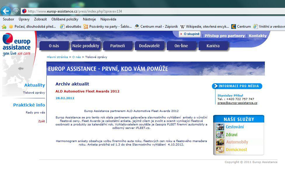
Task: Open the Kontakty link
Action: coord(258,36)
